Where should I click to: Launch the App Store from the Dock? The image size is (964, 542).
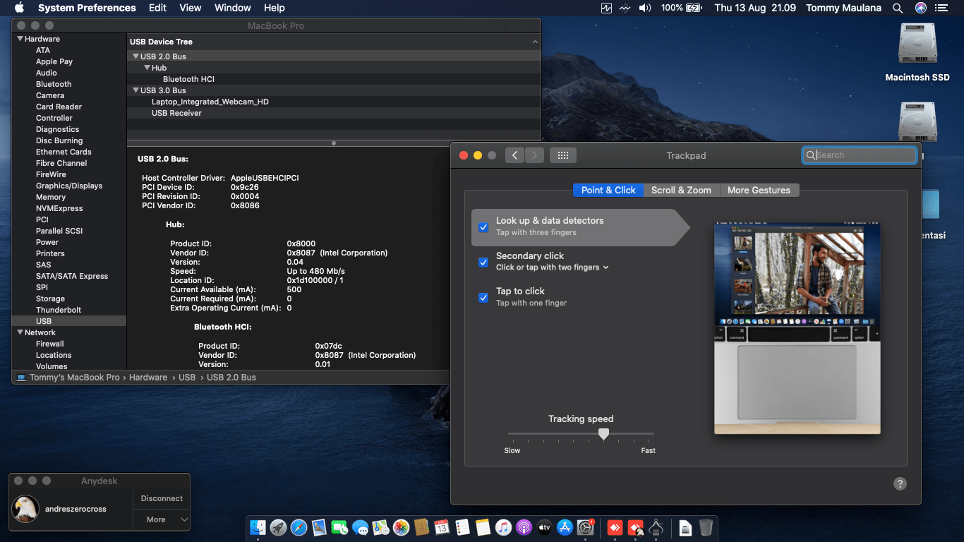pyautogui.click(x=565, y=527)
